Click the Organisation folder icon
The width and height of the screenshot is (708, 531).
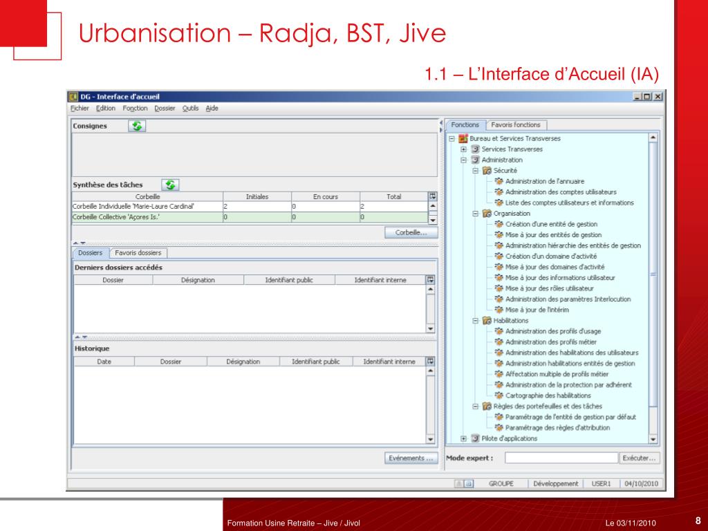(487, 214)
